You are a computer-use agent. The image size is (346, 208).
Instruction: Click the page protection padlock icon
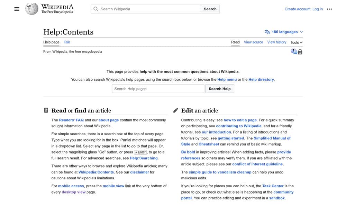pos(300,52)
